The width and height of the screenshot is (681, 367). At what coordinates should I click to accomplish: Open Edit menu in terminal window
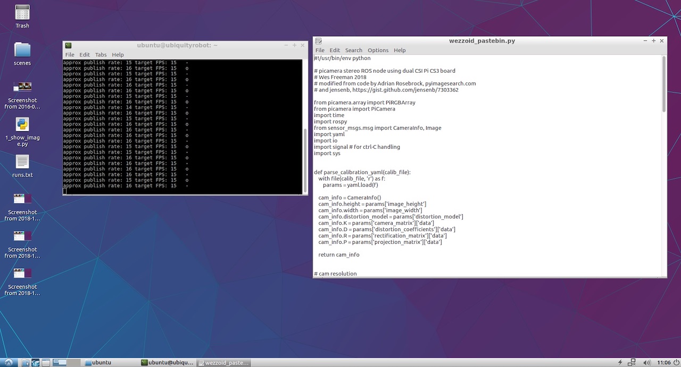(85, 55)
